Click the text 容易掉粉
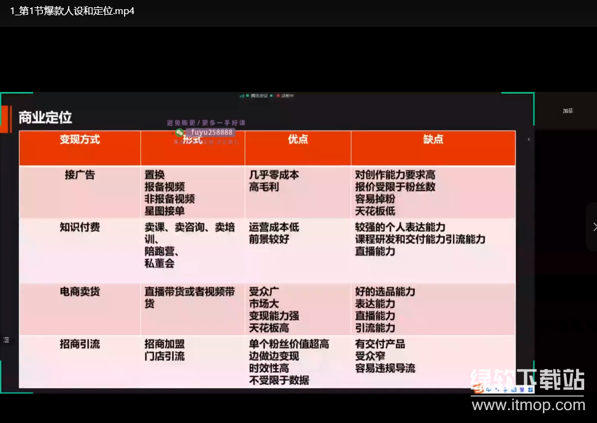The image size is (597, 423). (375, 199)
